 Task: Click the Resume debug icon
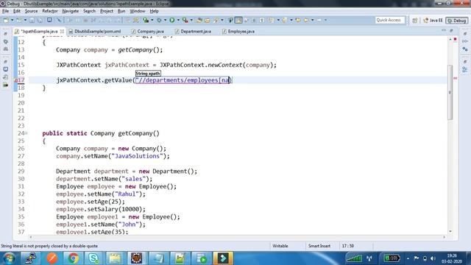coord(69,20)
